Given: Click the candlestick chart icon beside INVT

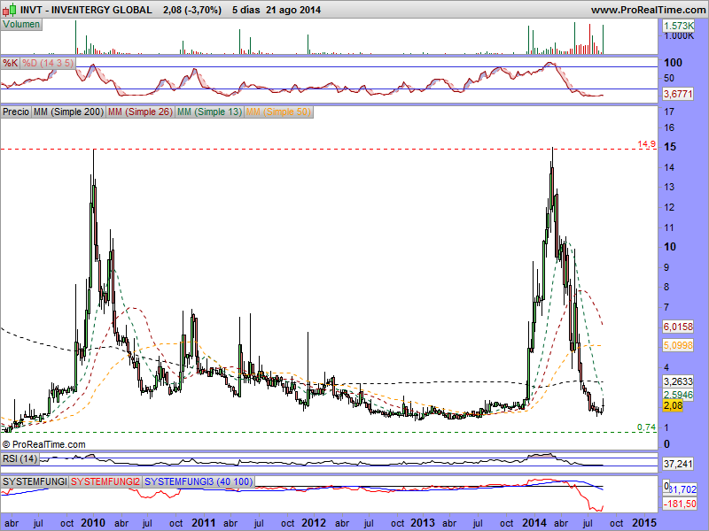Looking at the screenshot, I should [x=10, y=9].
